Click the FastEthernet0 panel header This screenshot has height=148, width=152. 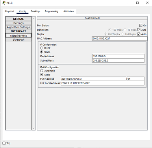tap(92, 18)
